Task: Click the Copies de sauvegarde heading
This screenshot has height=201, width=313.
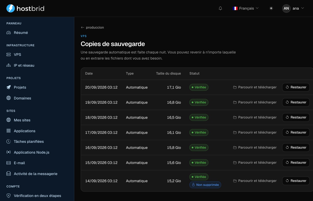Action: pos(113,44)
